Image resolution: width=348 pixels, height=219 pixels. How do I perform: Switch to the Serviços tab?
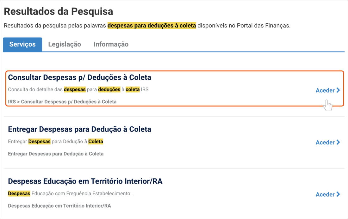click(22, 45)
